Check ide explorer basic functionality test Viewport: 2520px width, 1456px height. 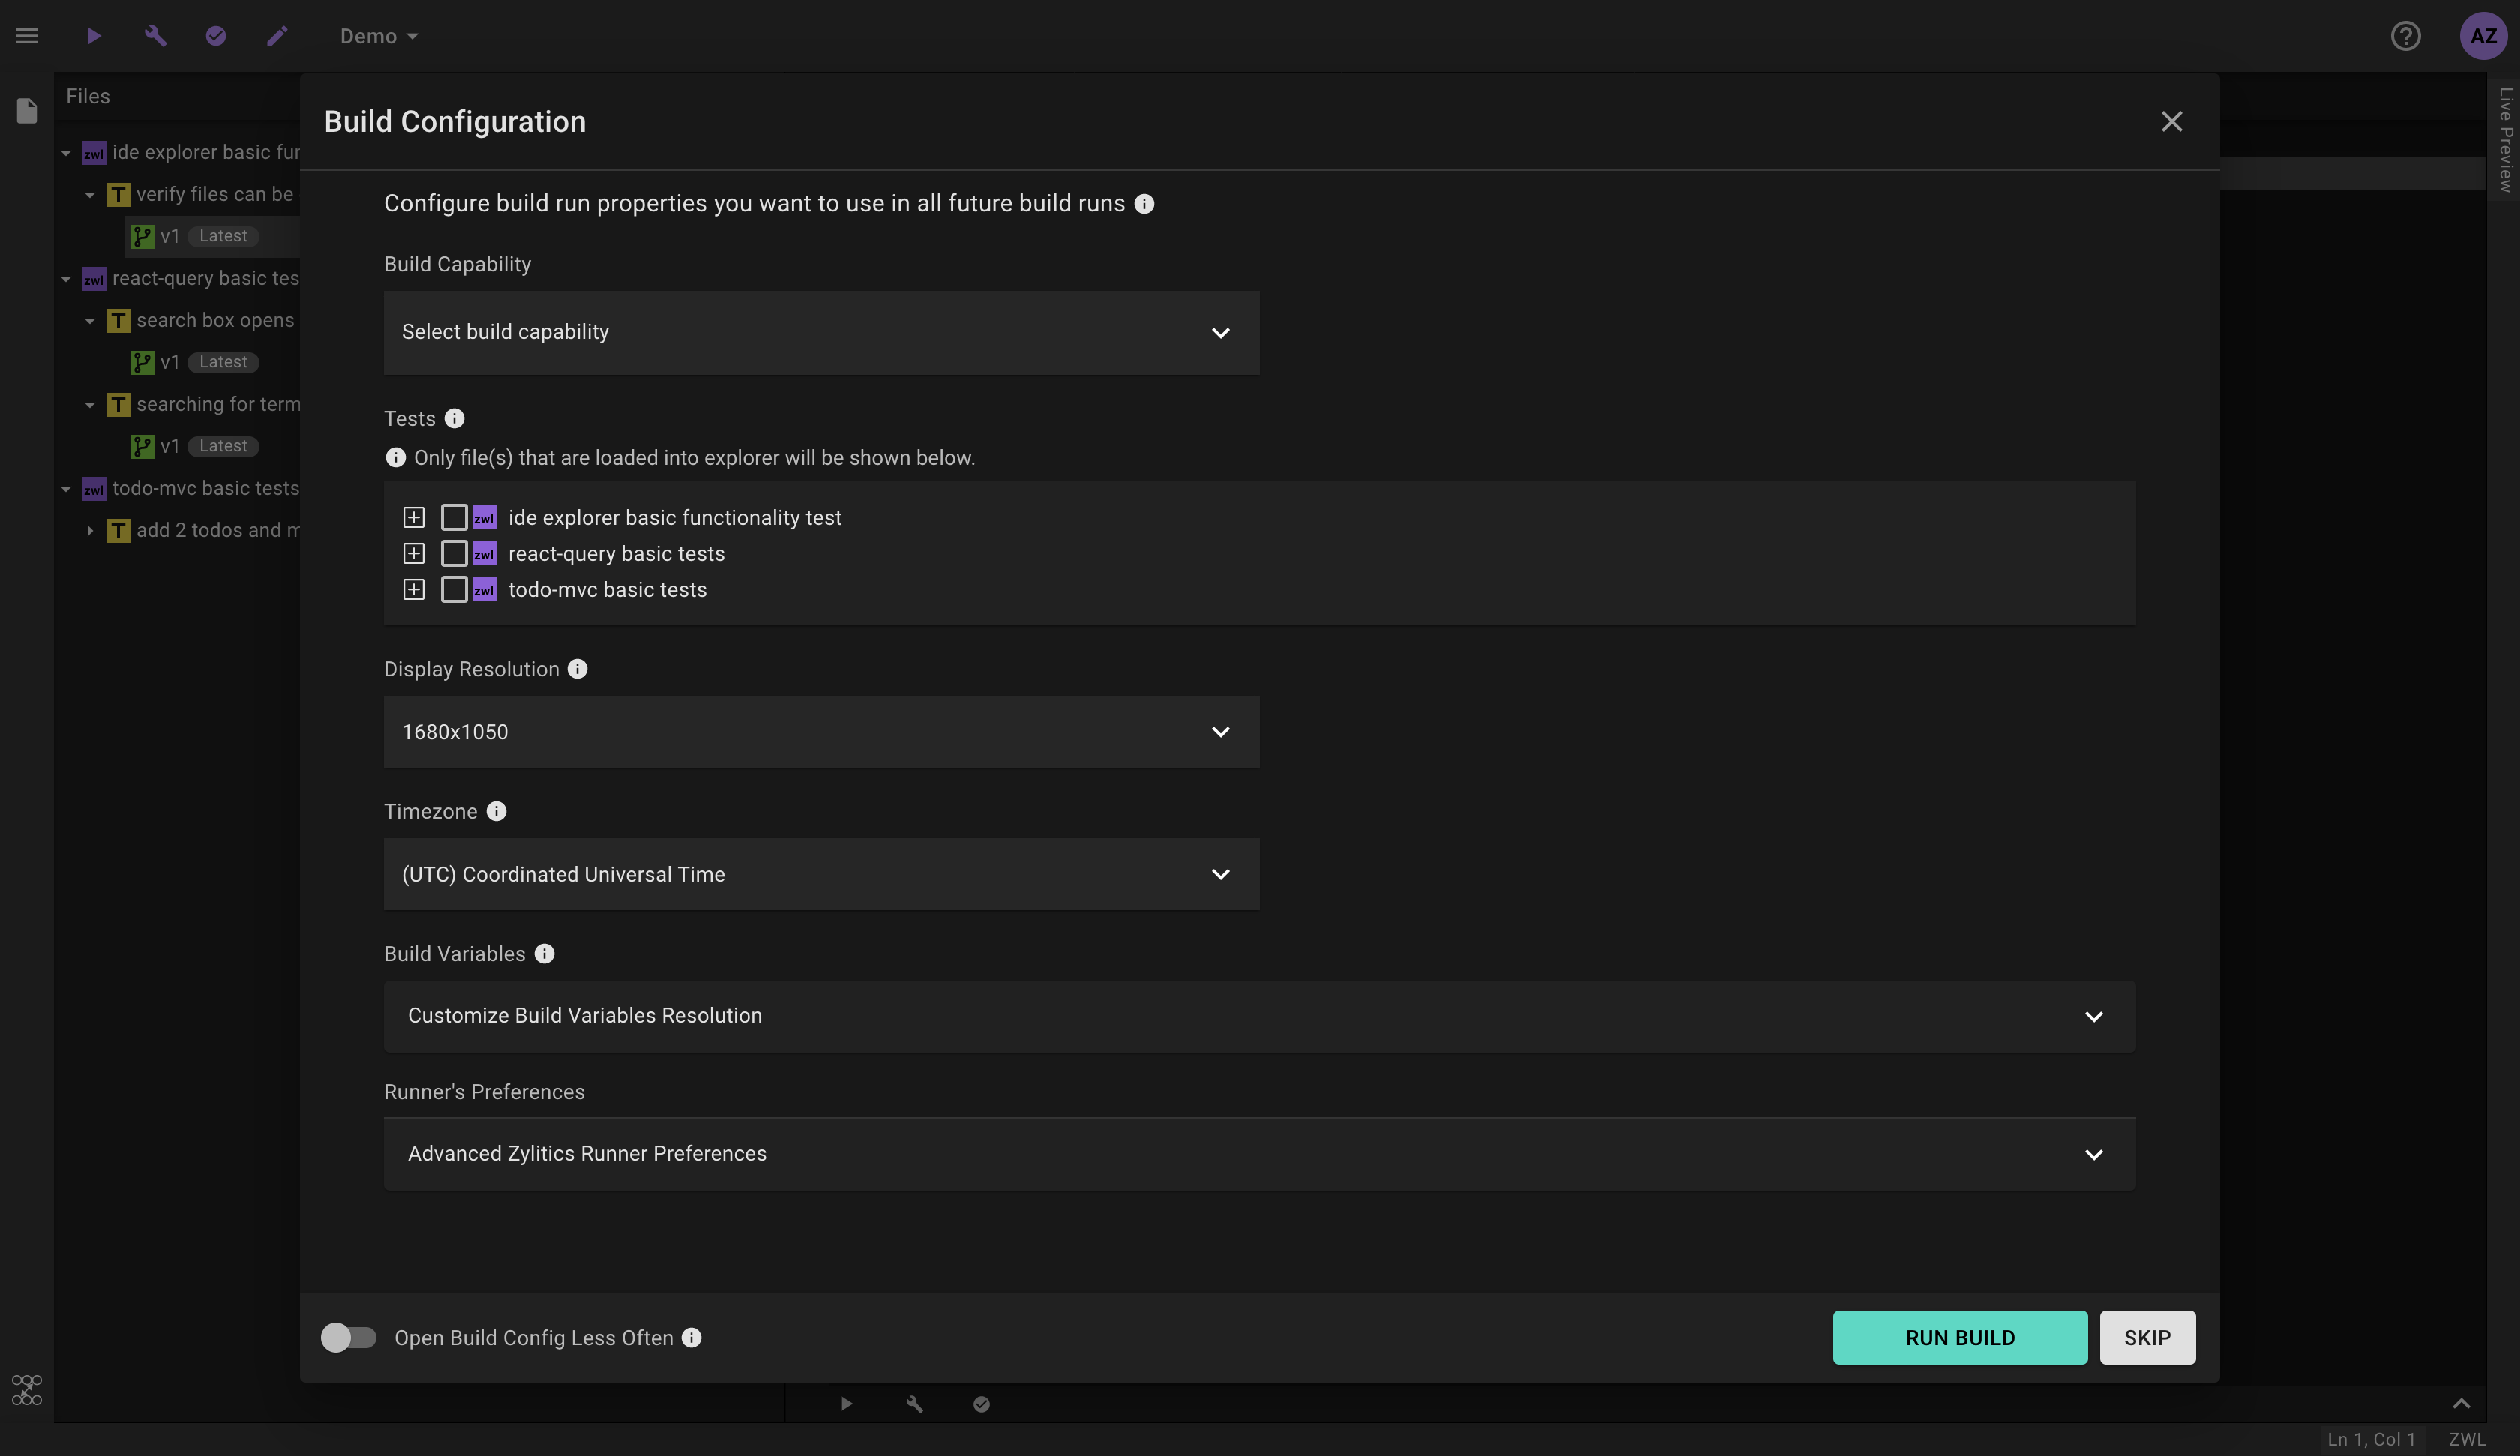click(454, 517)
